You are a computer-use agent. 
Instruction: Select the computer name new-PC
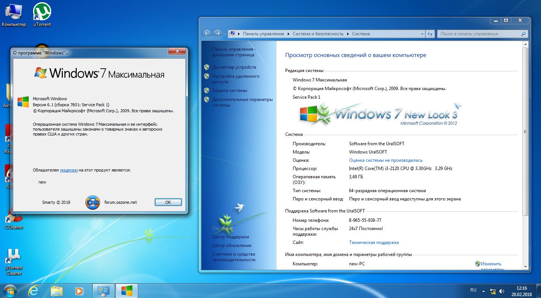tap(357, 264)
